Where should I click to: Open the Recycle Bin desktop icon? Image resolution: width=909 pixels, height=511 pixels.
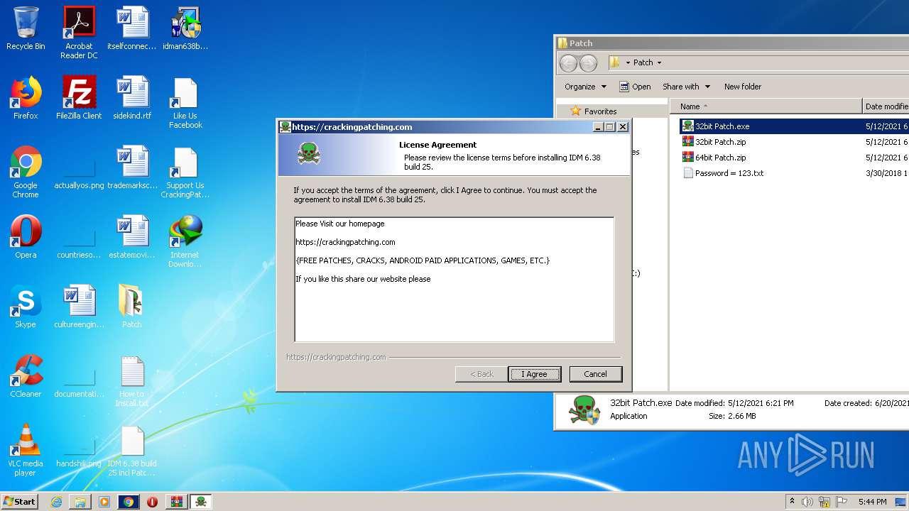(x=26, y=28)
